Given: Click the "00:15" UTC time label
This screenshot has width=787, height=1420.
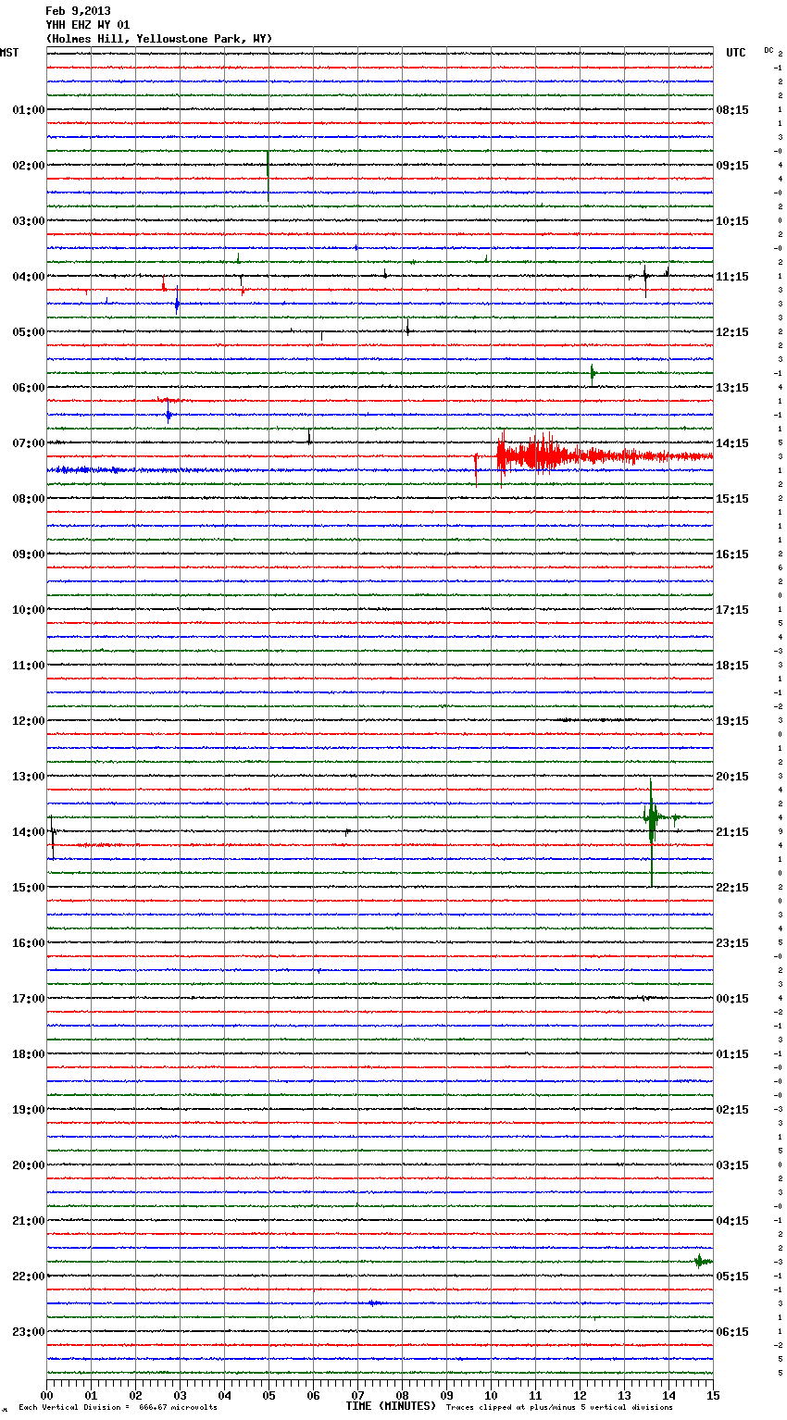Looking at the screenshot, I should (732, 999).
